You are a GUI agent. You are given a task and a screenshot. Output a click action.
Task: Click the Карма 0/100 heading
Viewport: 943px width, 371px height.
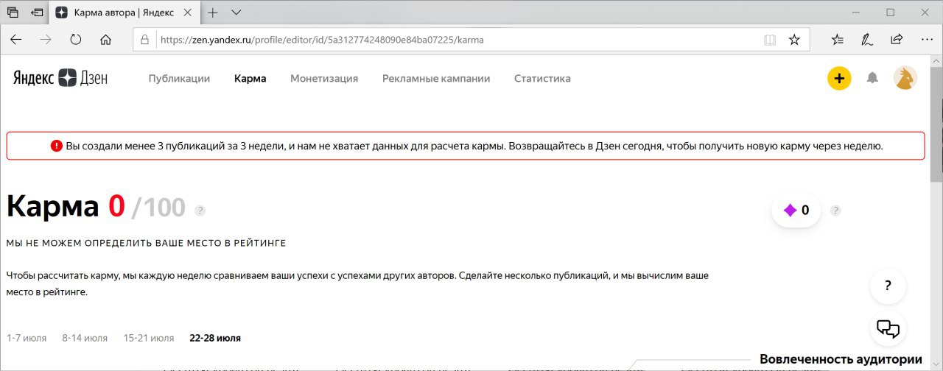tap(96, 208)
